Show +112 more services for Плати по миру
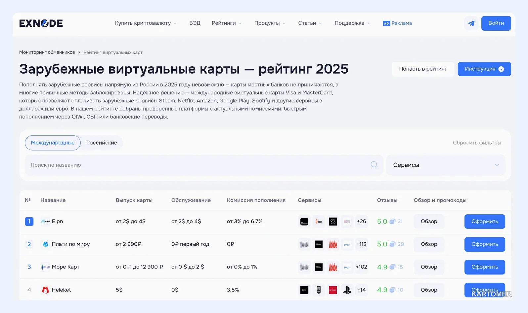This screenshot has width=528, height=313. (361, 244)
